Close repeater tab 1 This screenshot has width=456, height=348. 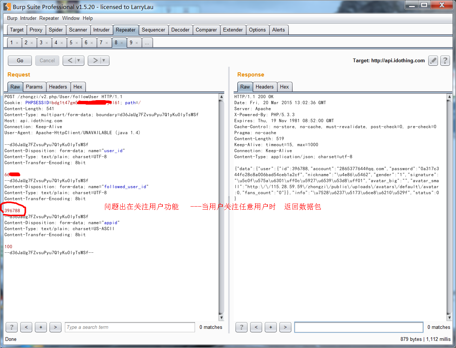tap(17, 43)
